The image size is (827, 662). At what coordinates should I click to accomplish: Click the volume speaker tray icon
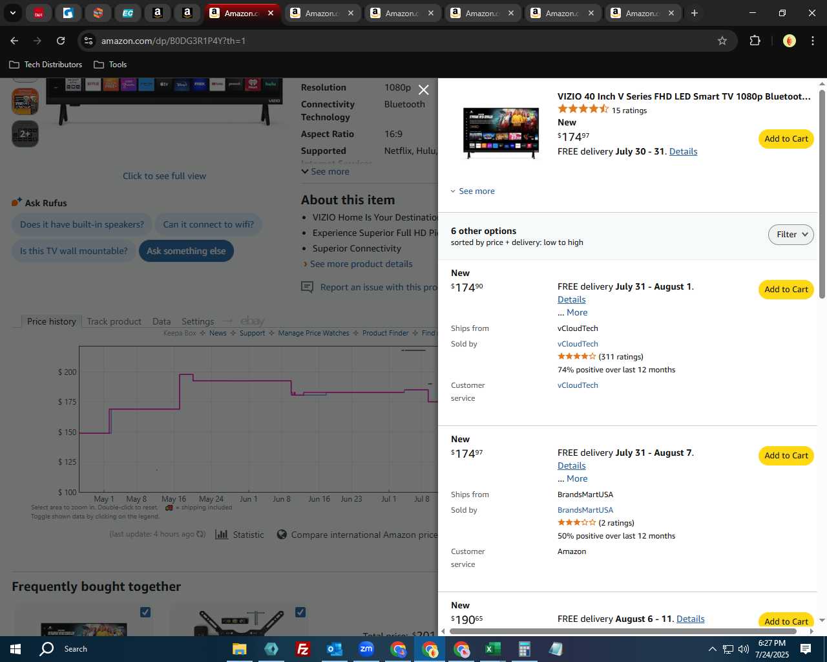[743, 649]
